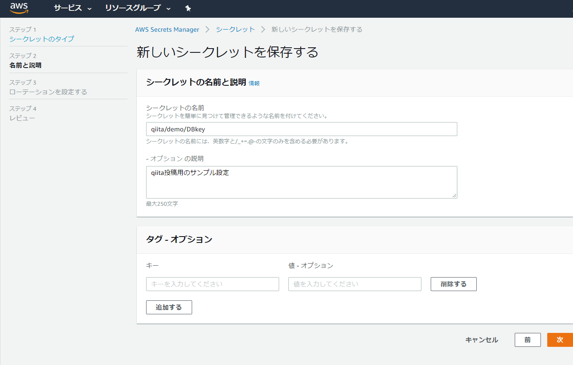The height and width of the screenshot is (365, 573).
Task: Click the AWS logo to go home
Action: coord(19,8)
